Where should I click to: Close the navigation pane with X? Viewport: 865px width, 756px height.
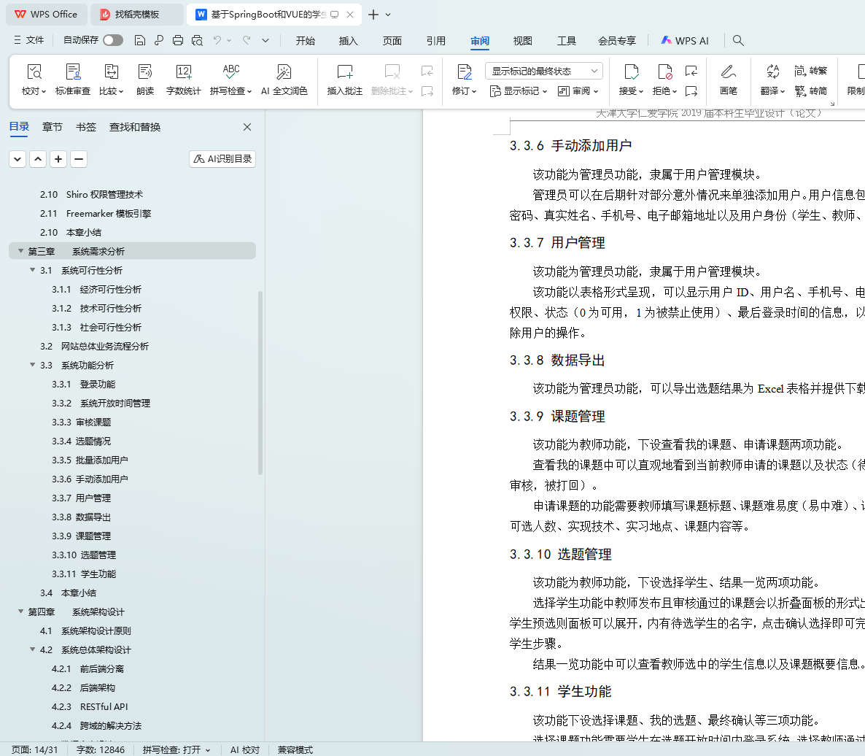(x=247, y=127)
